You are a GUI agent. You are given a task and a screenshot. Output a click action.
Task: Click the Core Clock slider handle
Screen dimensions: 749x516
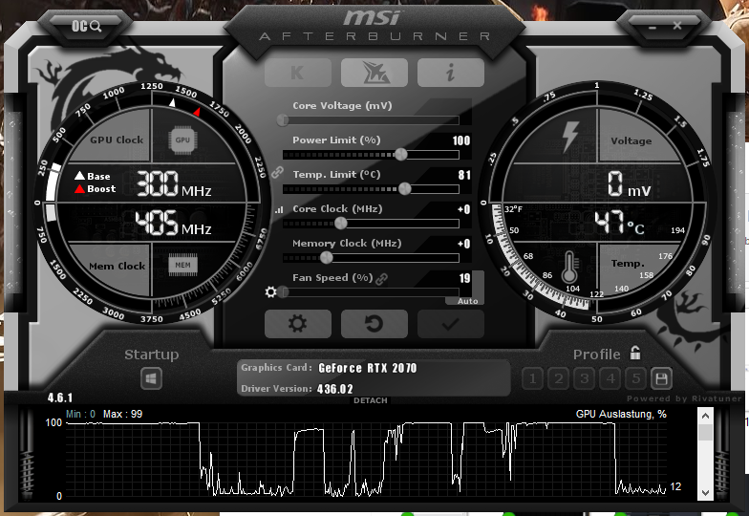(340, 223)
